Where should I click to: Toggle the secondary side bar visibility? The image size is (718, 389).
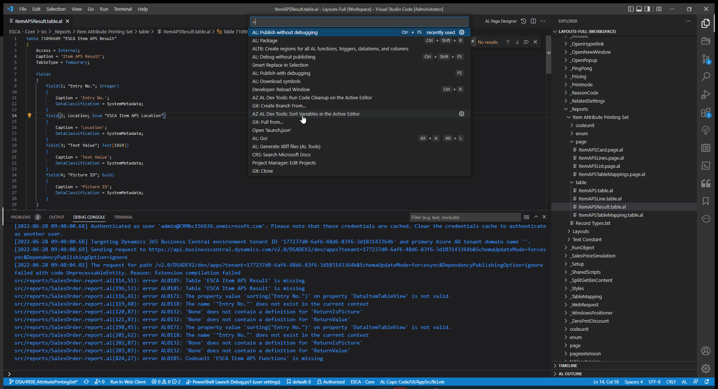click(647, 9)
